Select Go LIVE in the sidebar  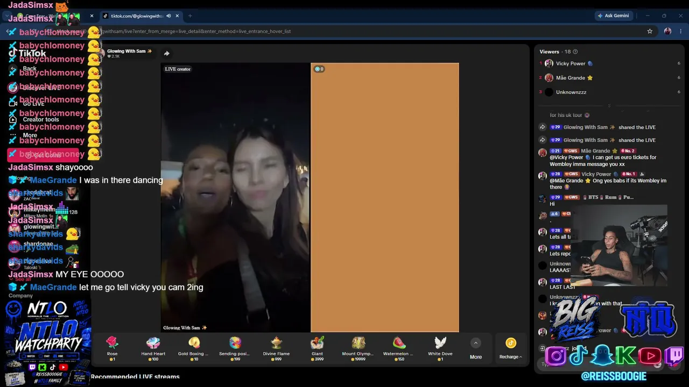point(28,104)
